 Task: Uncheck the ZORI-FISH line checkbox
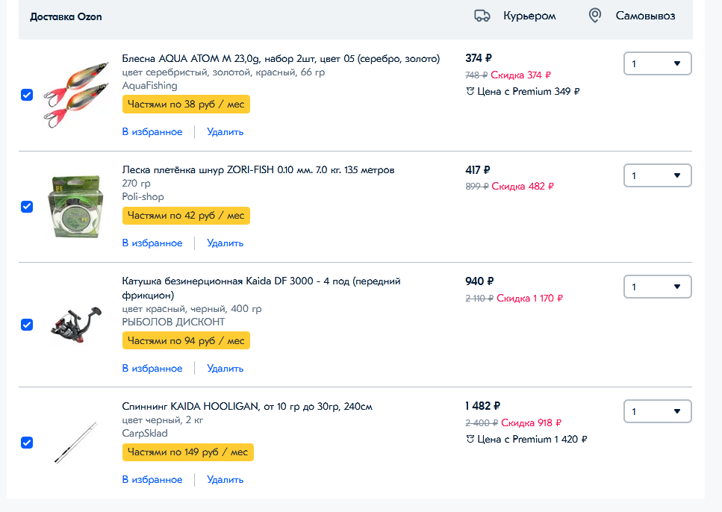pos(27,207)
